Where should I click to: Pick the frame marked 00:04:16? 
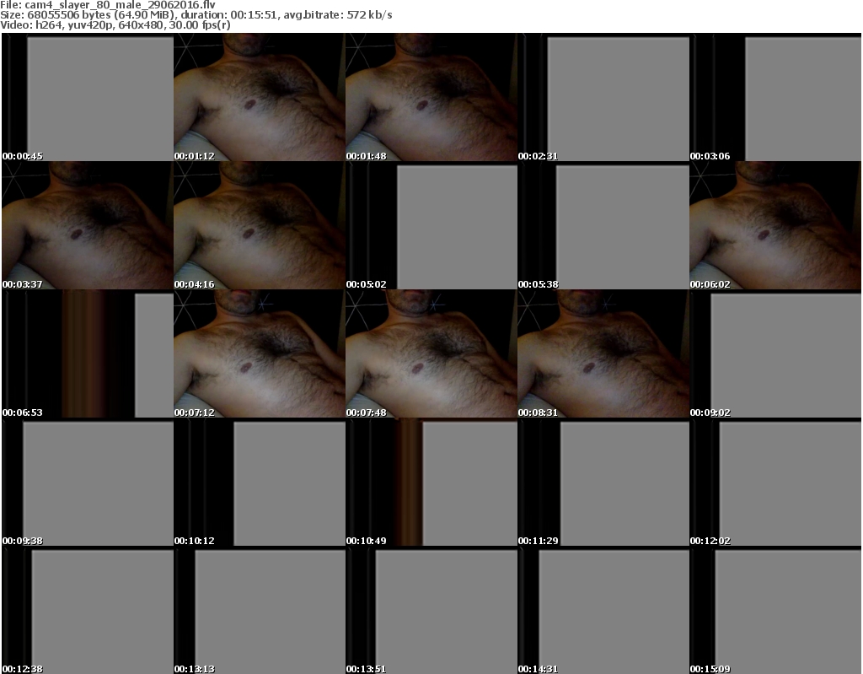pyautogui.click(x=260, y=225)
